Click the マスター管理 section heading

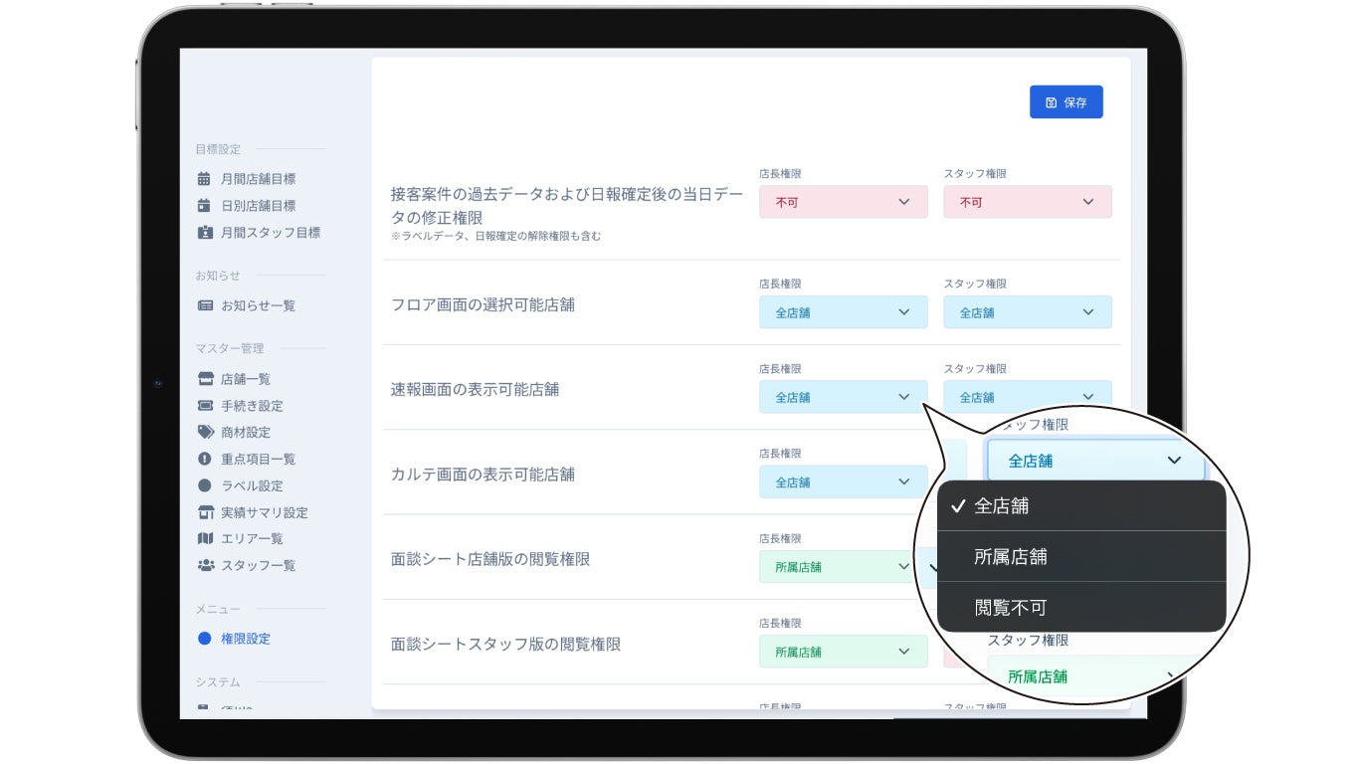pyautogui.click(x=230, y=348)
